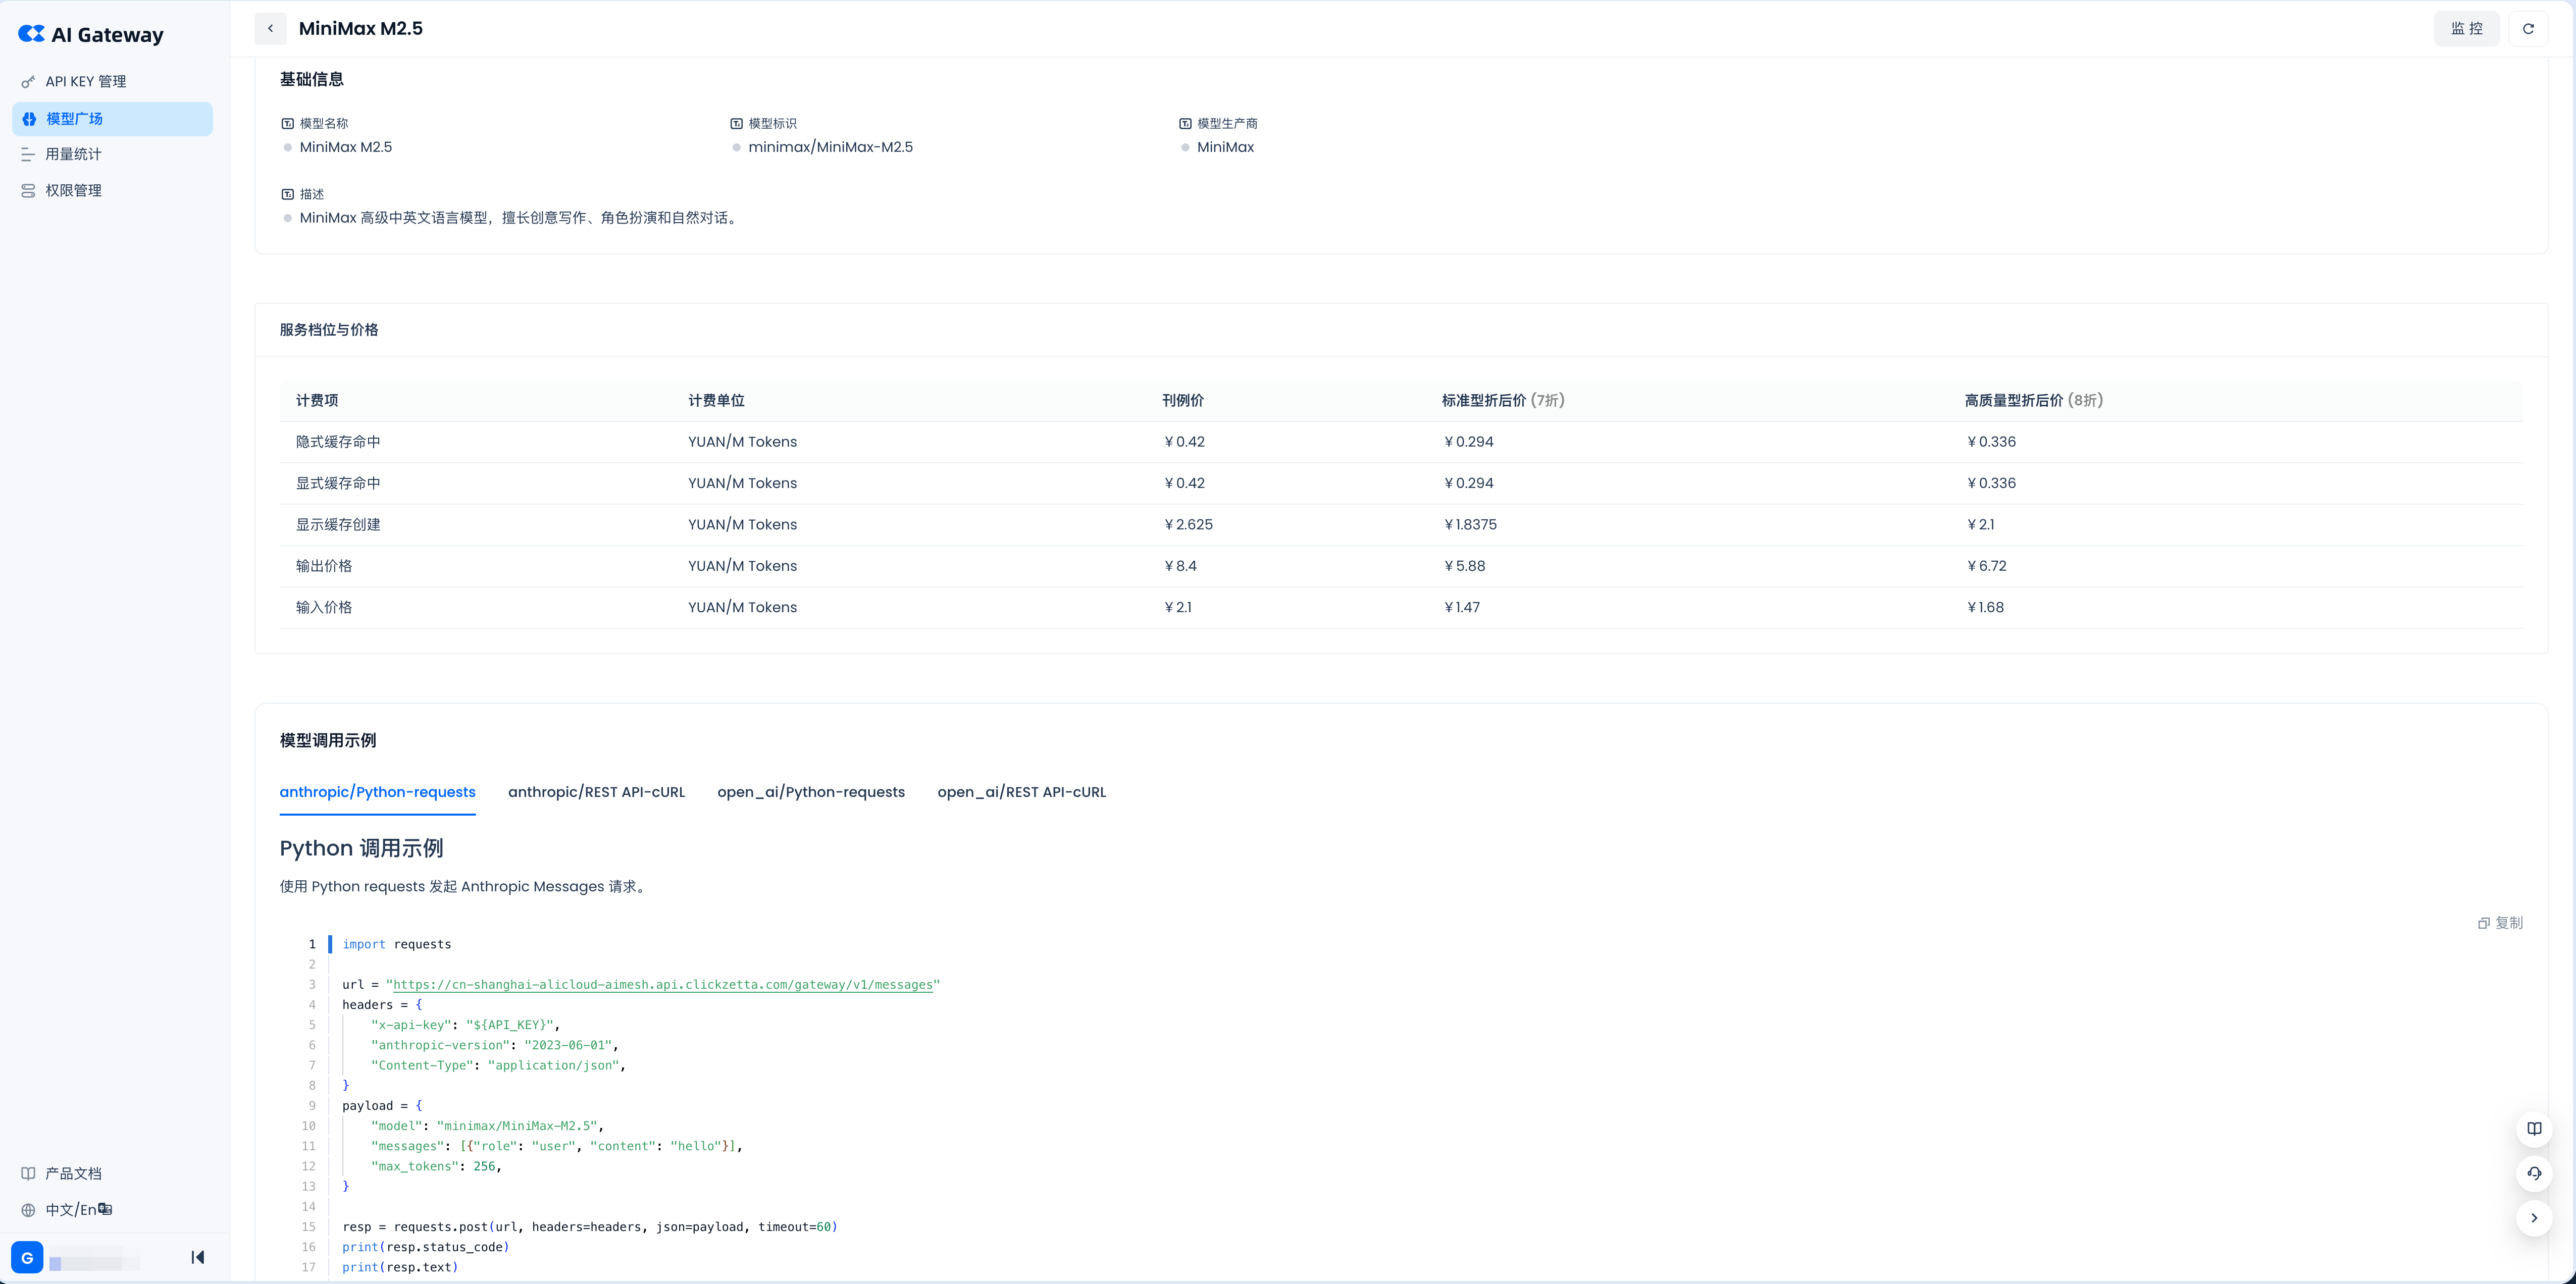Open the floating headset support icon

point(2534,1174)
